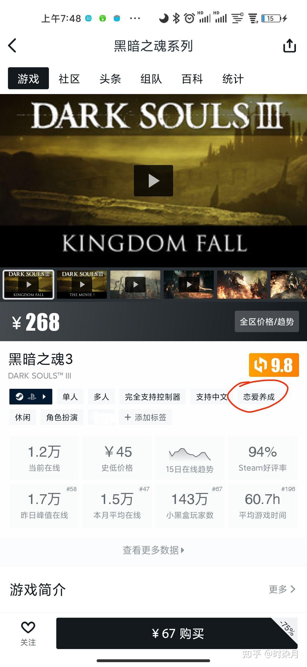Expand 查看更多数据 section
Viewport: 307px width, 667px height.
pos(153,550)
